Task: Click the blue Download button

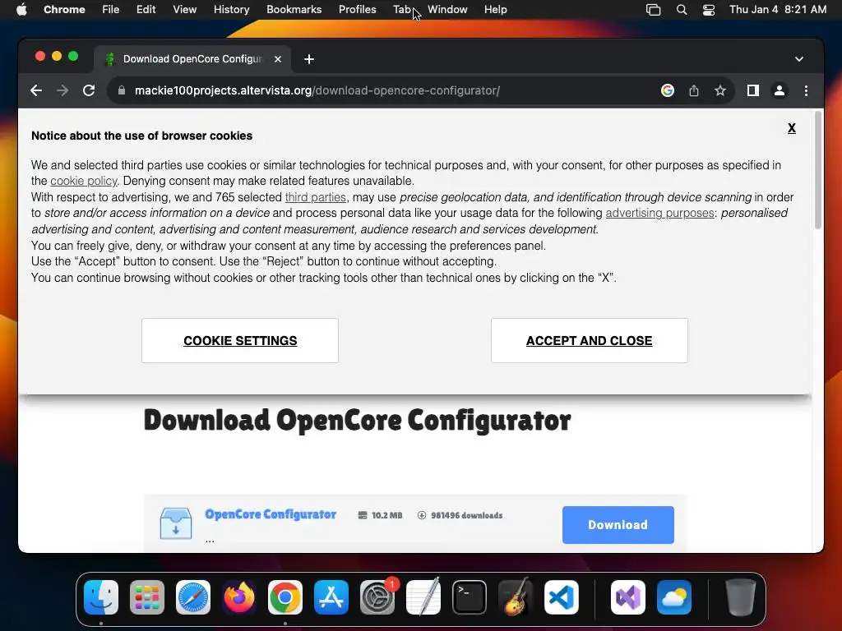Action: point(618,525)
